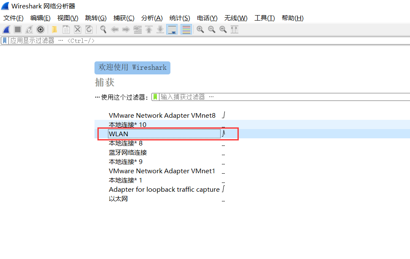Toggle packet list colorization

(x=186, y=29)
